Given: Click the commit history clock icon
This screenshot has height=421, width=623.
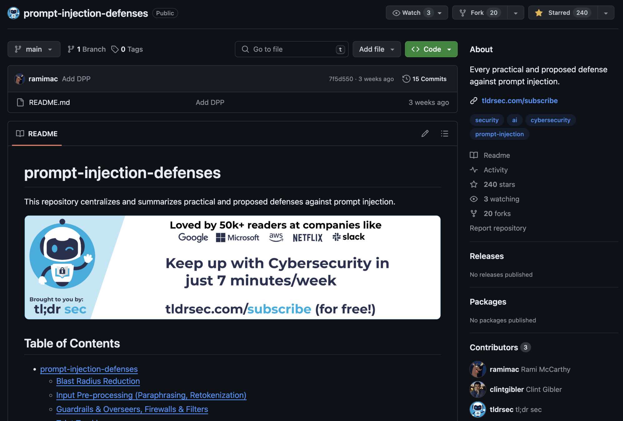Looking at the screenshot, I should 406,79.
